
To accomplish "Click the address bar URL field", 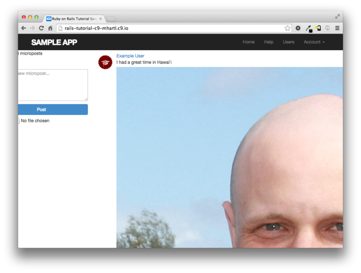I will [x=170, y=28].
